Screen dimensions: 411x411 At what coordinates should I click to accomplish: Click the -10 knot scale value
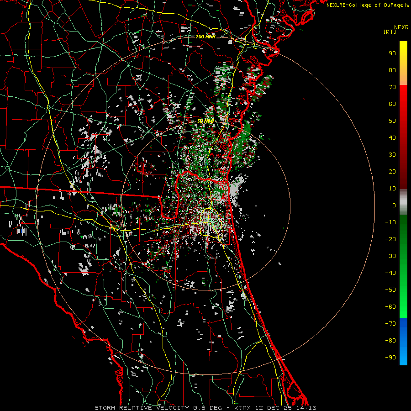coord(390,222)
